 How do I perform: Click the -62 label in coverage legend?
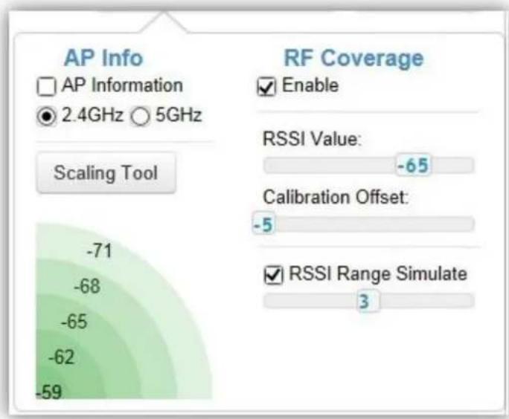tap(61, 357)
